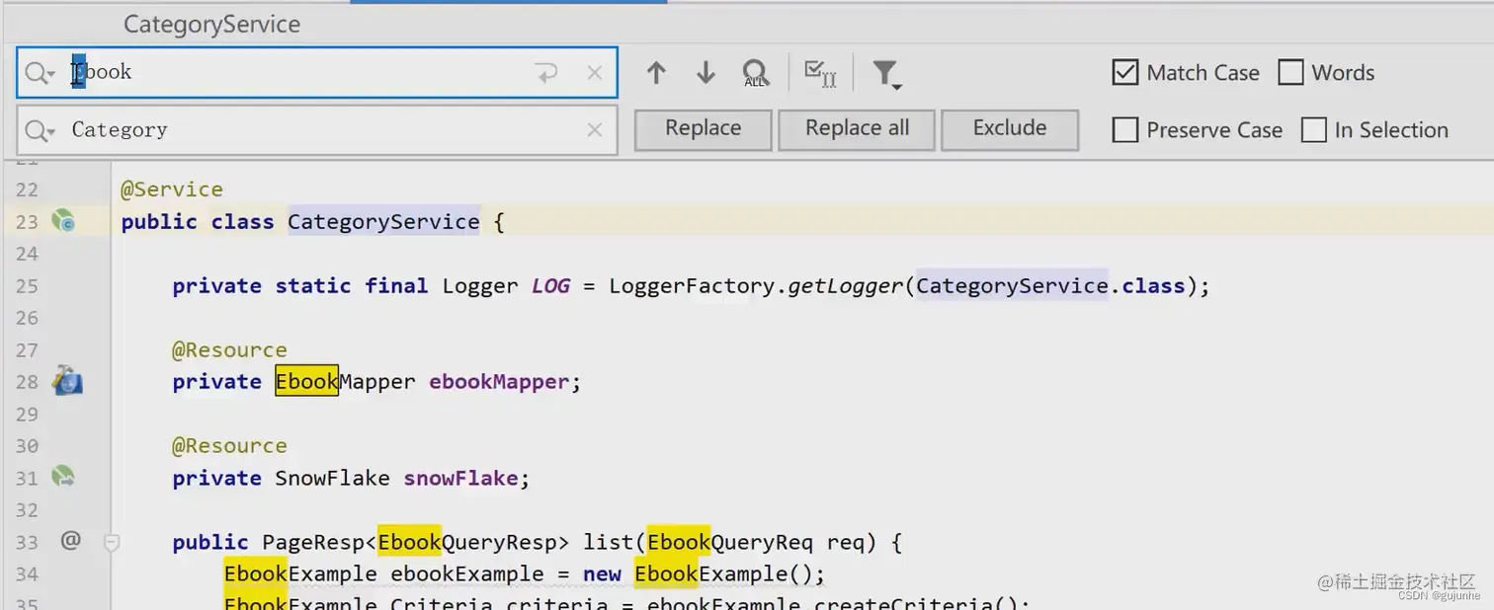This screenshot has width=1494, height=610.
Task: Click line number 25 in gutter
Action: tap(27, 286)
